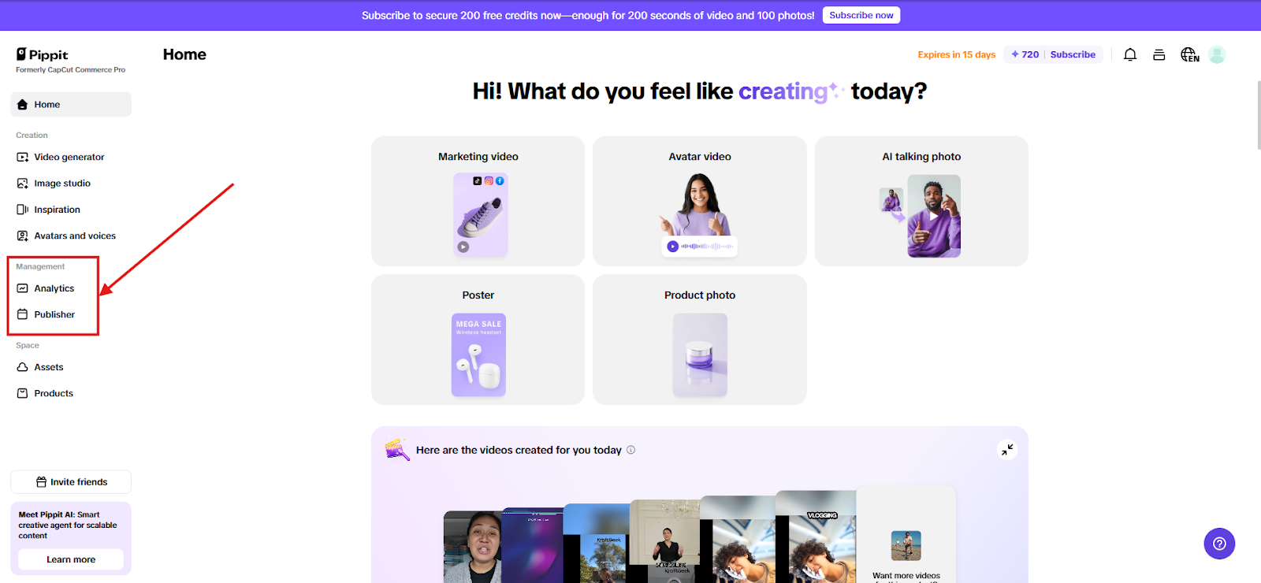Open the notifications bell icon
Image resolution: width=1261 pixels, height=583 pixels.
(1130, 54)
